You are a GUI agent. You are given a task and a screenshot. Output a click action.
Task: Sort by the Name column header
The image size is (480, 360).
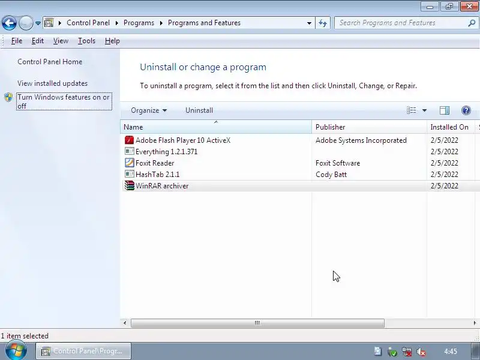click(216, 127)
